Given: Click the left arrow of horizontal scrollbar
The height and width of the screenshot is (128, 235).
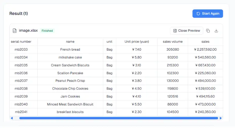Looking at the screenshot, I should coord(12,118).
